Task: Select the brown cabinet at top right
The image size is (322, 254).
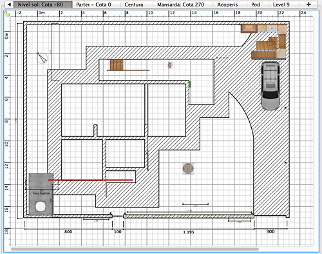Action: (249, 28)
